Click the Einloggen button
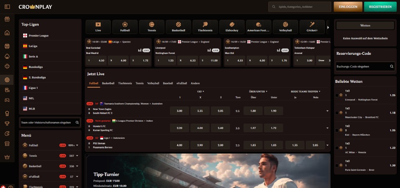 click(348, 7)
